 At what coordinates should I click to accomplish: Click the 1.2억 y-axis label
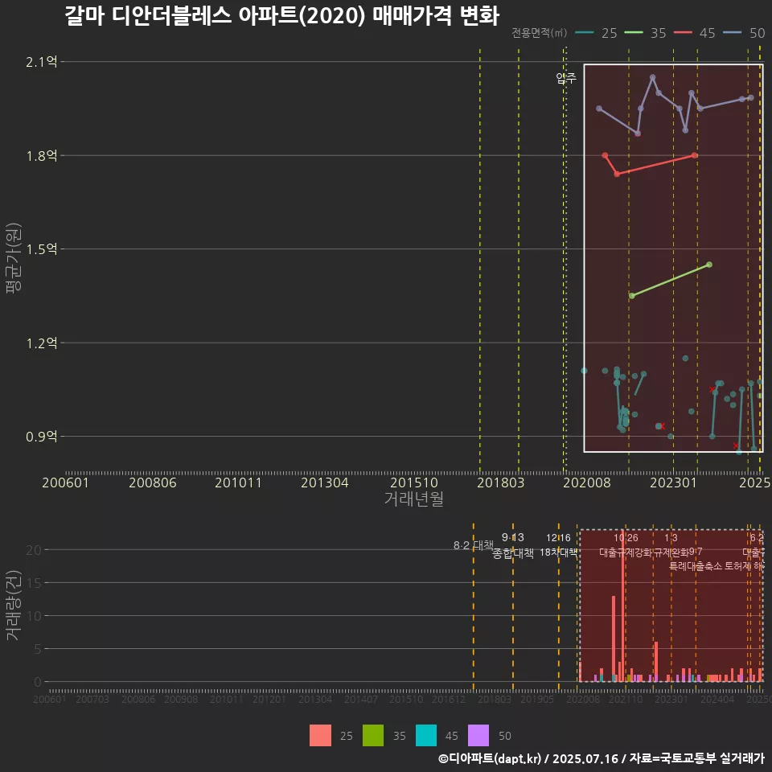(x=41, y=343)
